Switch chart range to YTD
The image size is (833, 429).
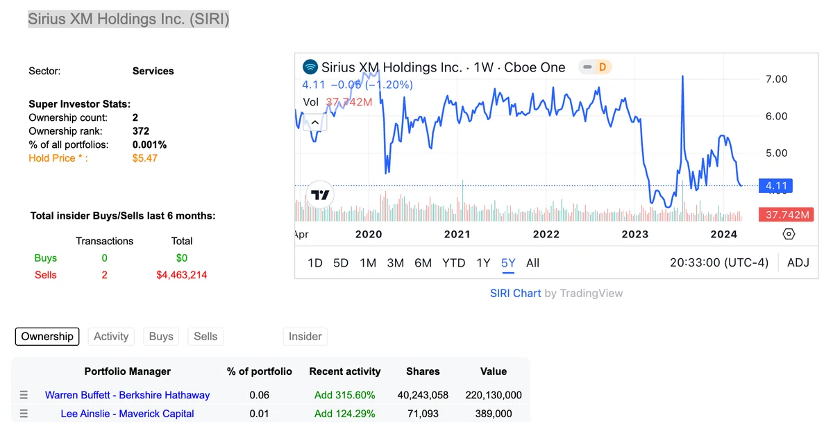[x=453, y=263]
